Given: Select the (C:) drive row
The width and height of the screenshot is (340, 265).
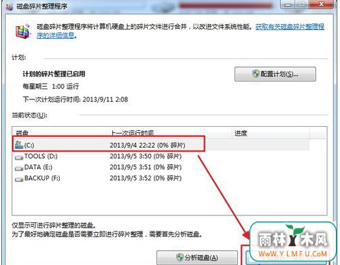Looking at the screenshot, I should (x=161, y=145).
